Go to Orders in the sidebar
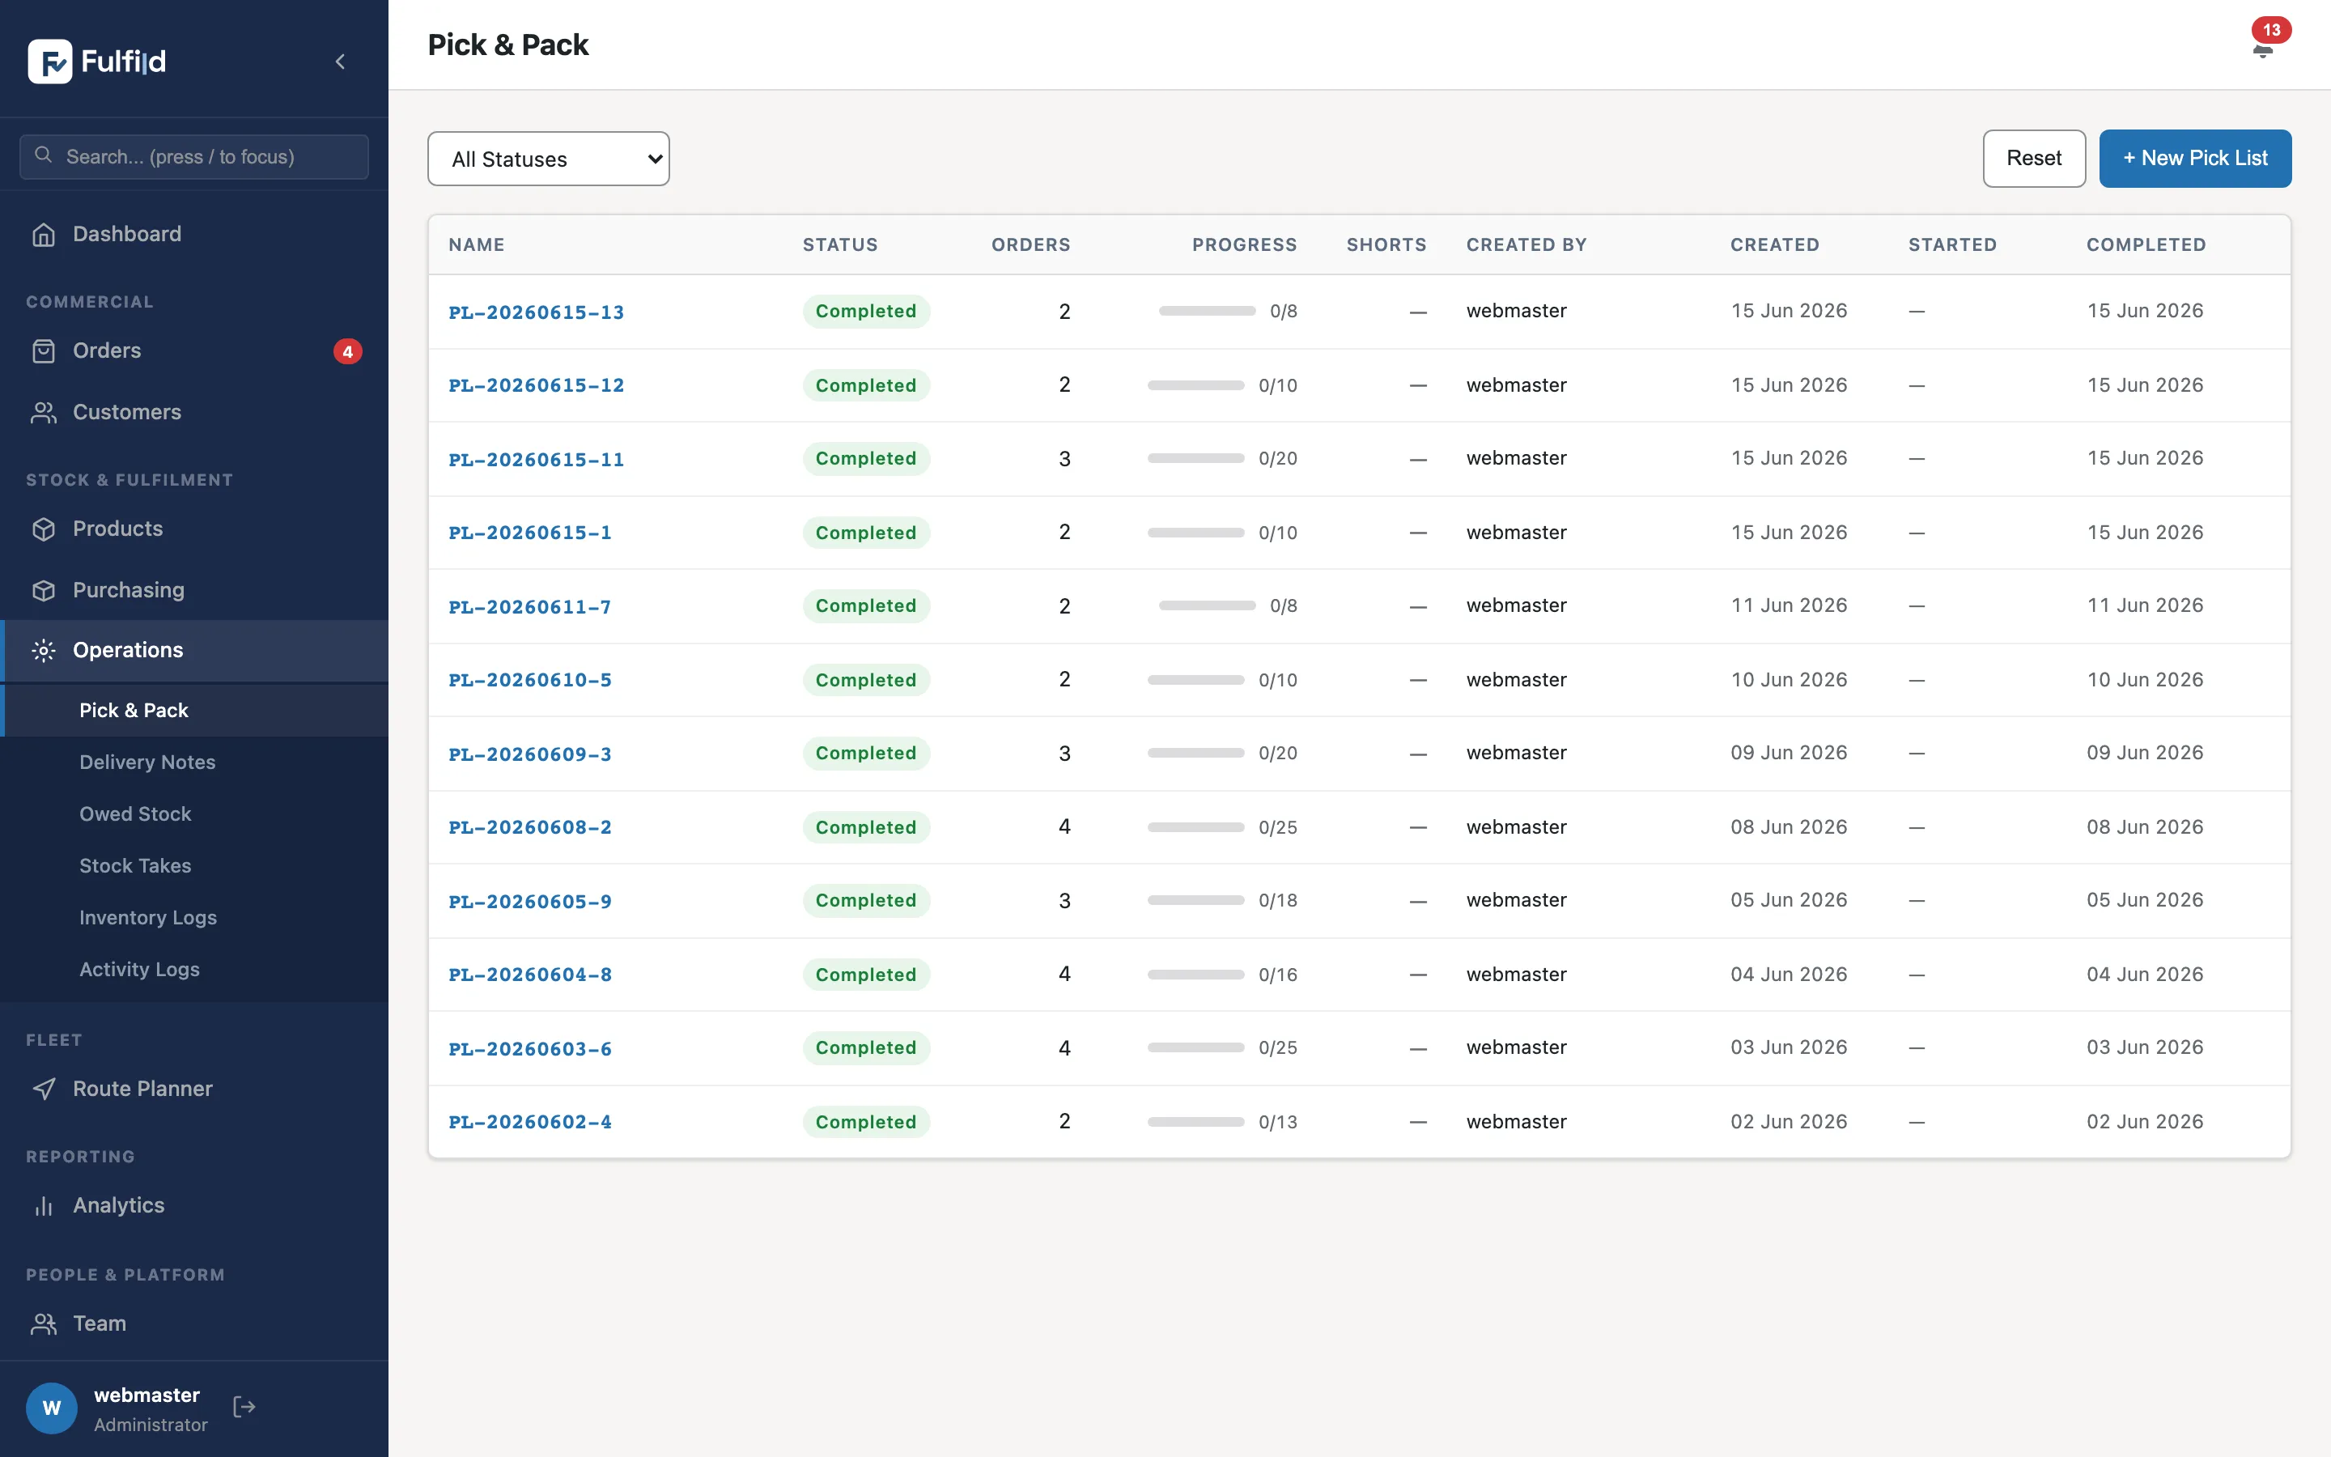 193,350
